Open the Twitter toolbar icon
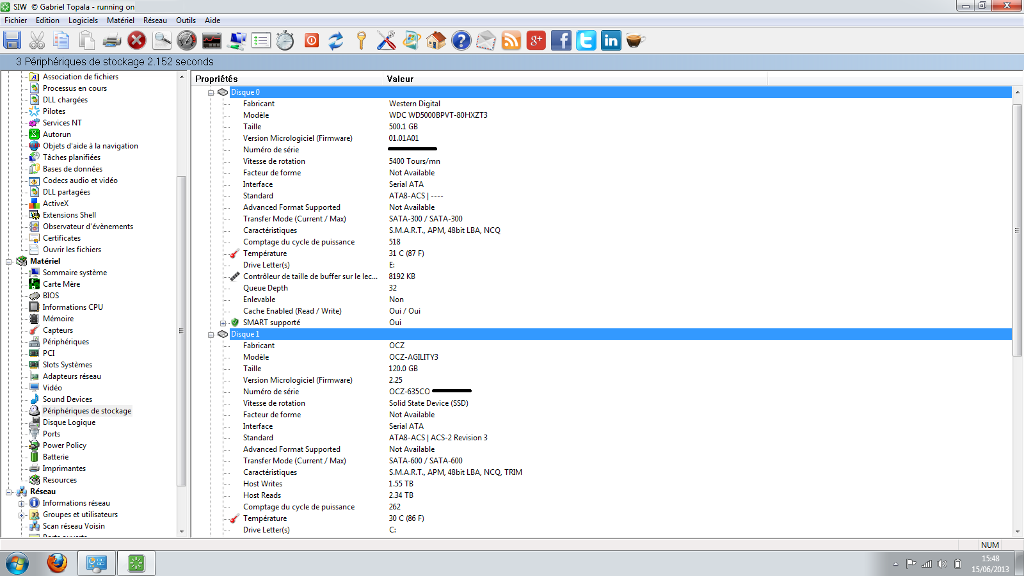The image size is (1024, 576). tap(586, 40)
